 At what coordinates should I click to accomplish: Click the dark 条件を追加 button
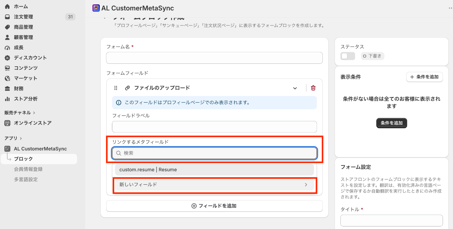[x=392, y=123]
